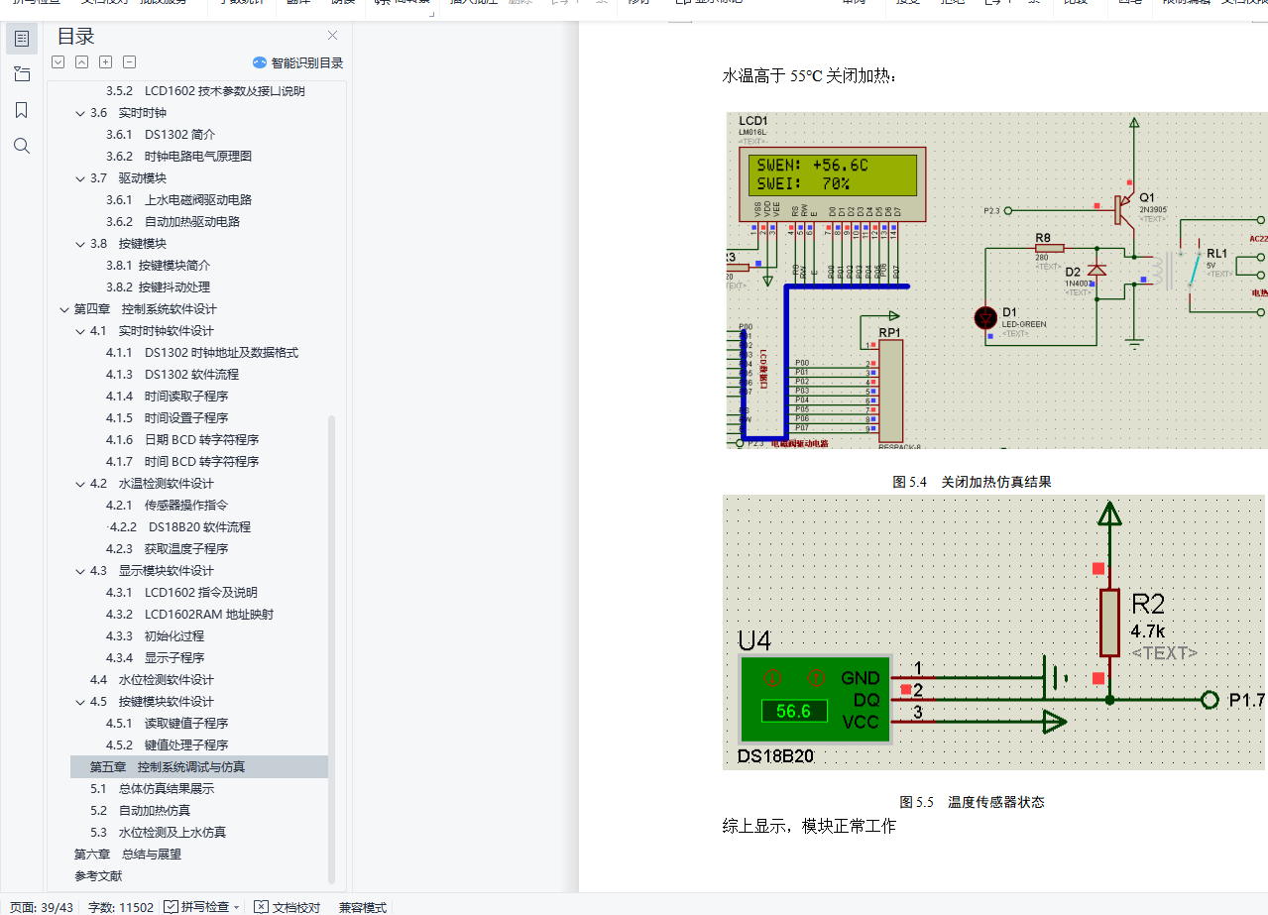Viewport: 1268px width, 915px height.
Task: Select the LCD heating simulation circuit image
Action: (996, 281)
